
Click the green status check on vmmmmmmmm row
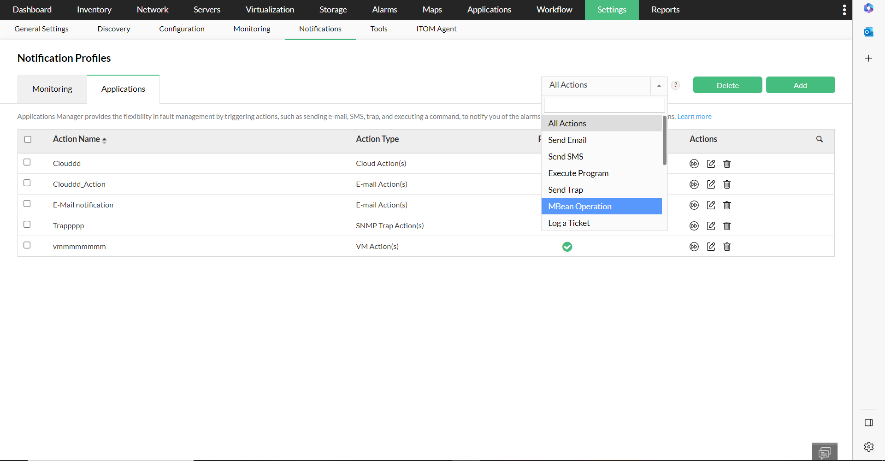pos(567,247)
